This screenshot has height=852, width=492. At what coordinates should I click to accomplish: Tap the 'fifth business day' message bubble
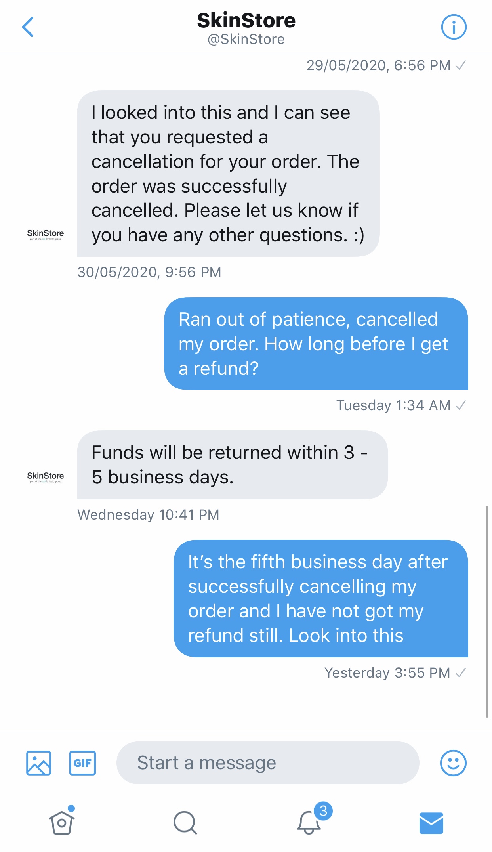pos(320,598)
